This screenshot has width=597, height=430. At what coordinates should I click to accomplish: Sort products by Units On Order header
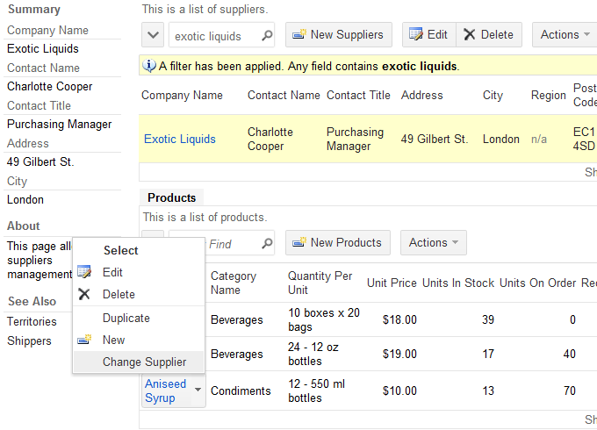[537, 283]
